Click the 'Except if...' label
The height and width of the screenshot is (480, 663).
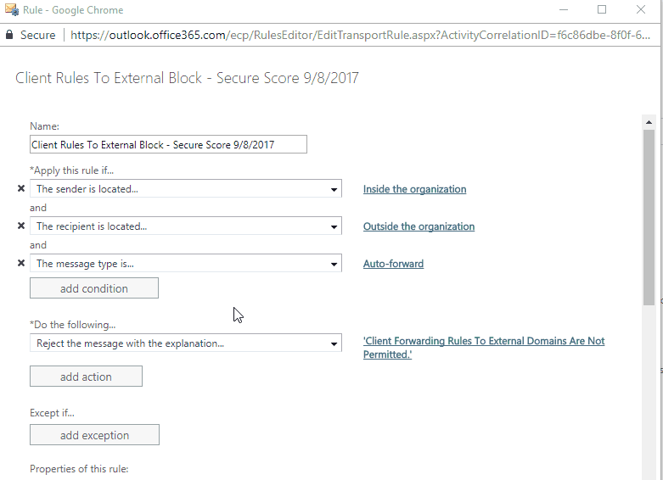pyautogui.click(x=52, y=413)
